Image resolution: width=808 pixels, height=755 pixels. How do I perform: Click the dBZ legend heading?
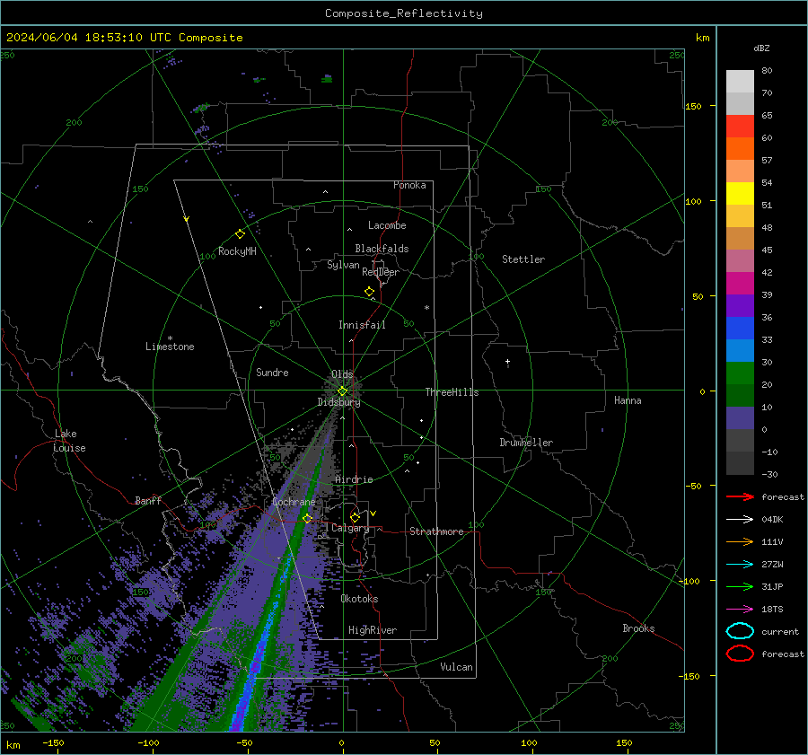[x=761, y=48]
